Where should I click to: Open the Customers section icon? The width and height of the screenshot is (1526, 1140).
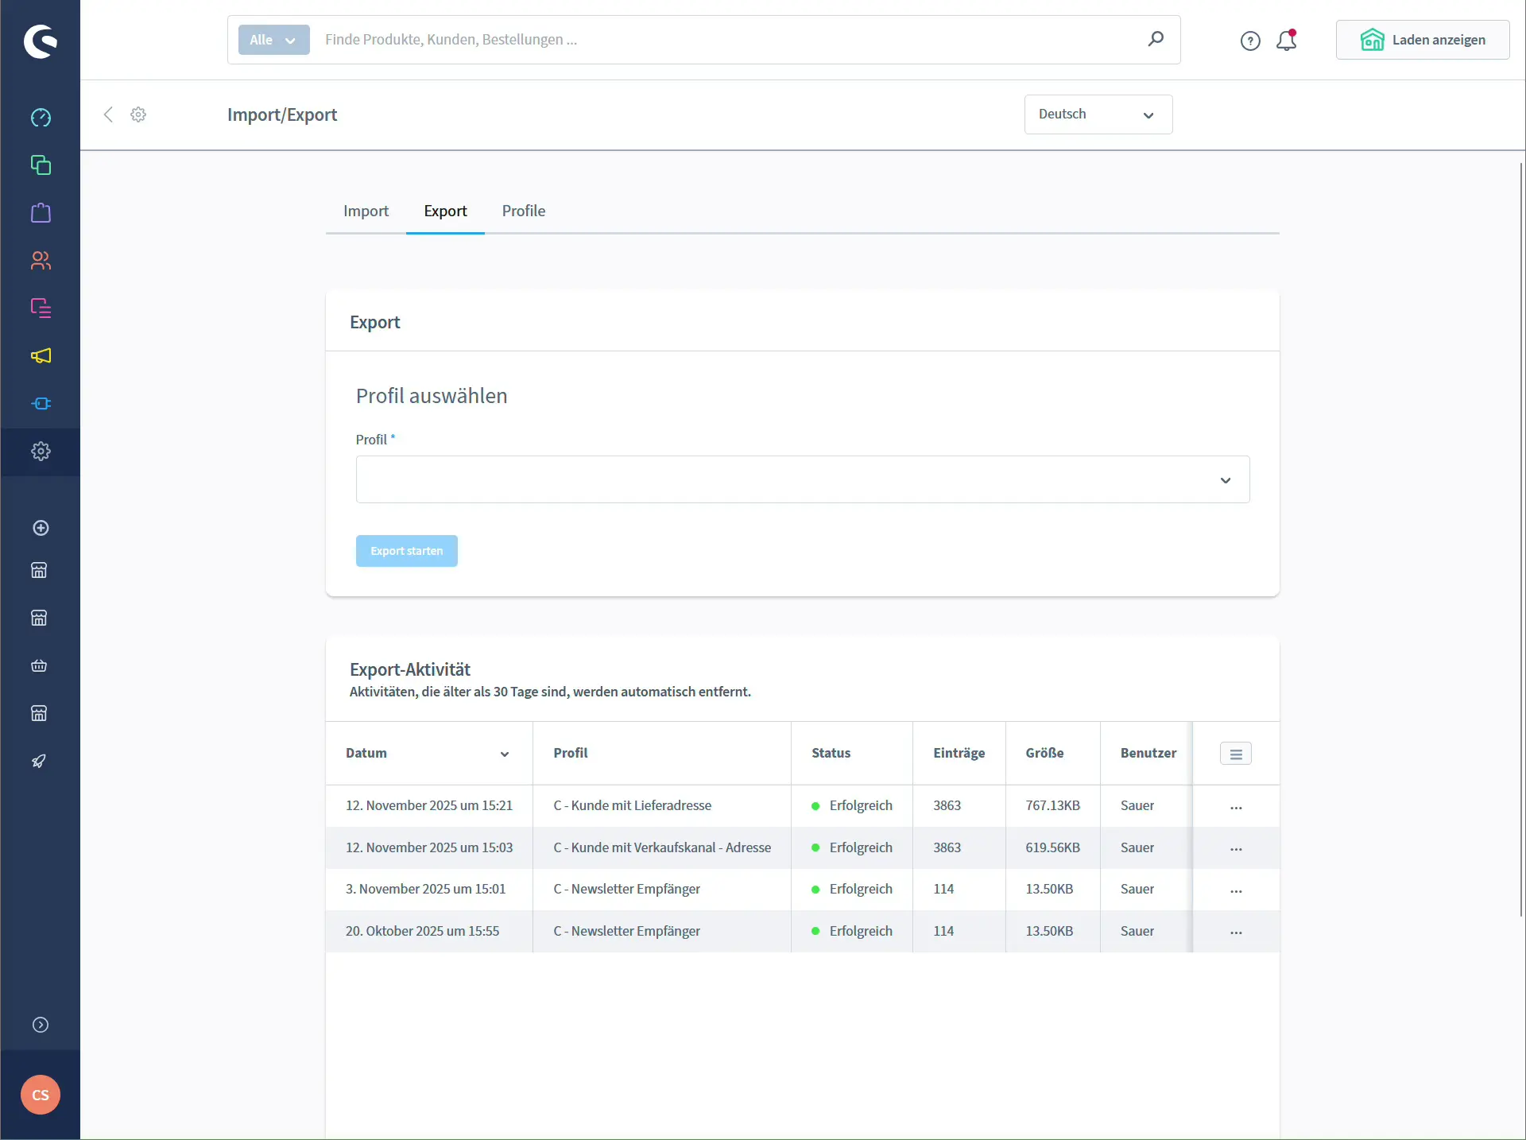40,260
